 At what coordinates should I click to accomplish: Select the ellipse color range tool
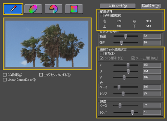click(33, 9)
